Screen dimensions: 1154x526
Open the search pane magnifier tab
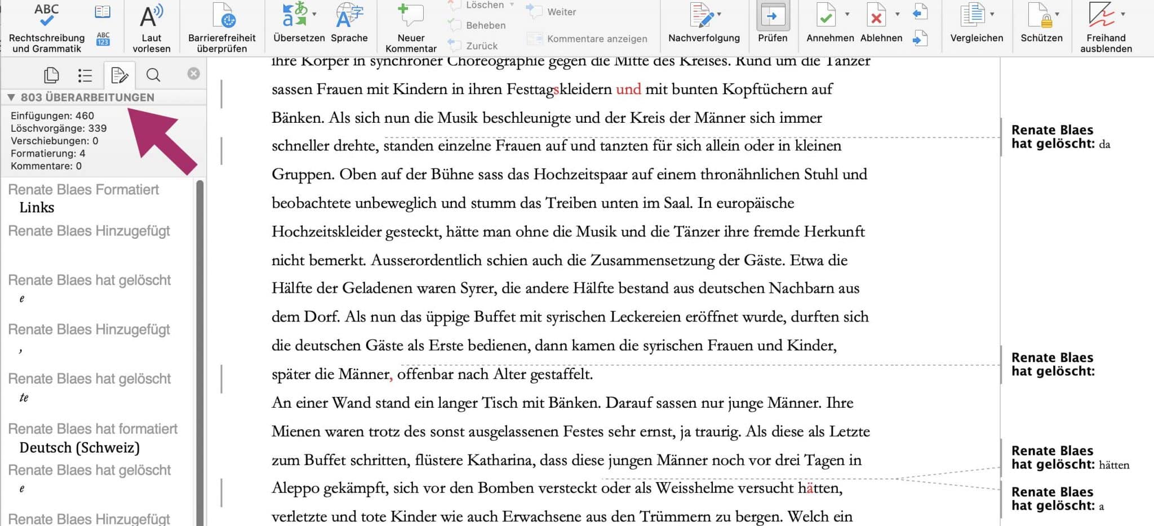(x=153, y=74)
